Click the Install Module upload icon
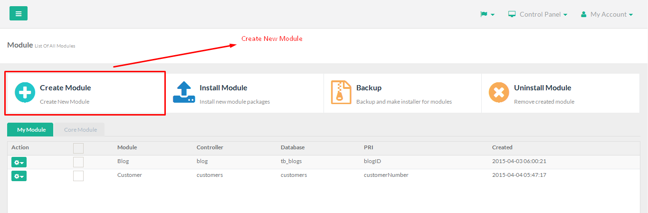This screenshot has height=213, width=648. 184,92
